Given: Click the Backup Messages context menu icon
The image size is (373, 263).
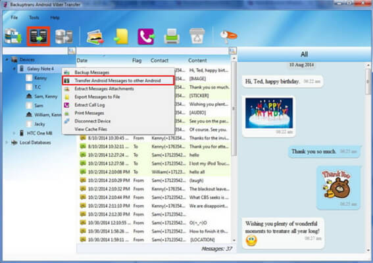Looking at the screenshot, I should 67,72.
